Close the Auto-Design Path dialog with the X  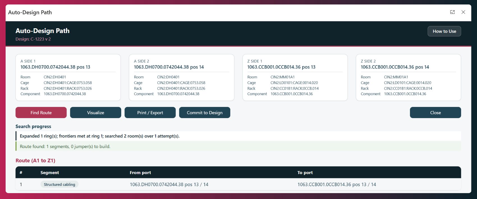463,12
